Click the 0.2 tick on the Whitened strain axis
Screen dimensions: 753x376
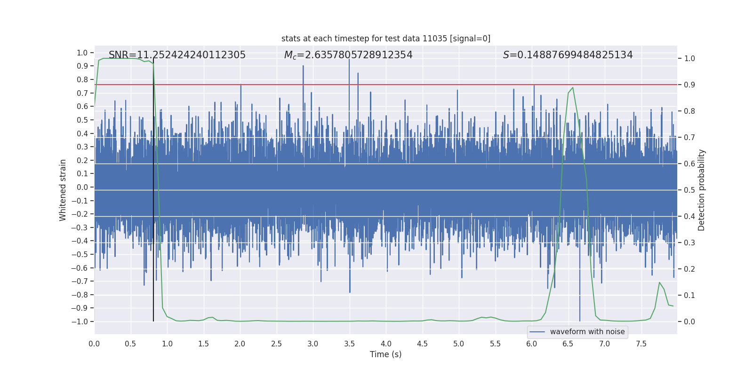pyautogui.click(x=82, y=160)
